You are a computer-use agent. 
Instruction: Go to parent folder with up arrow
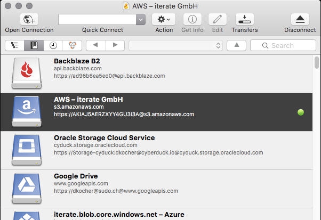[x=236, y=45]
